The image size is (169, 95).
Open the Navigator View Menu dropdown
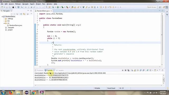[31, 14]
